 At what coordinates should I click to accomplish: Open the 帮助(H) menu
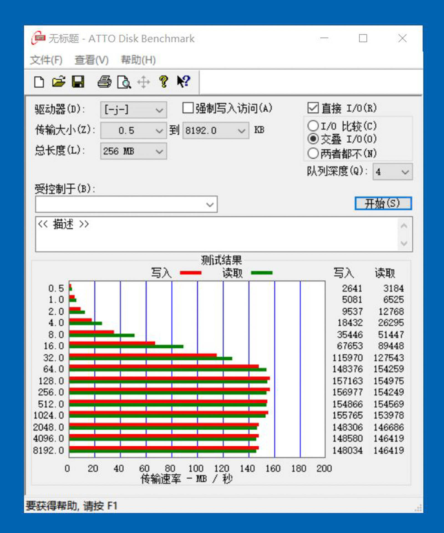138,60
